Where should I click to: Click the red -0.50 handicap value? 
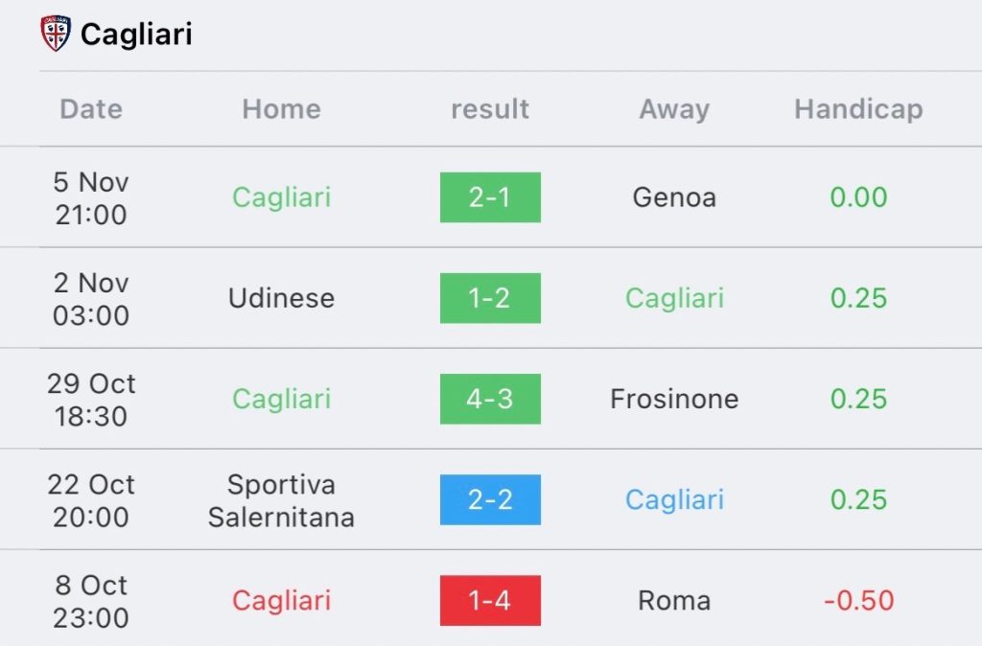(858, 601)
